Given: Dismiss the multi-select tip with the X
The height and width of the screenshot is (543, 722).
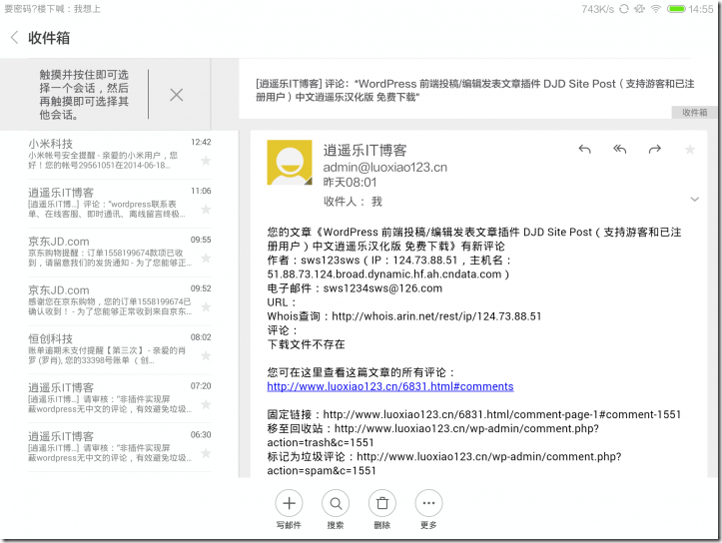Looking at the screenshot, I should click(176, 95).
